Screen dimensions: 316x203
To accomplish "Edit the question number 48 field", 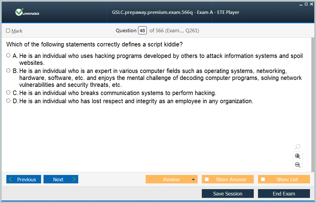I will [x=142, y=30].
